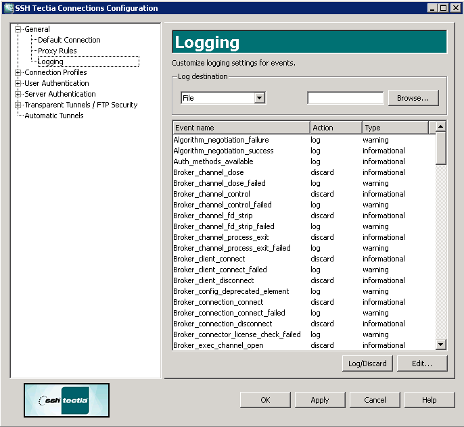Screen dimensions: 464x427
Task: Click the Cancel button
Action: 375,400
